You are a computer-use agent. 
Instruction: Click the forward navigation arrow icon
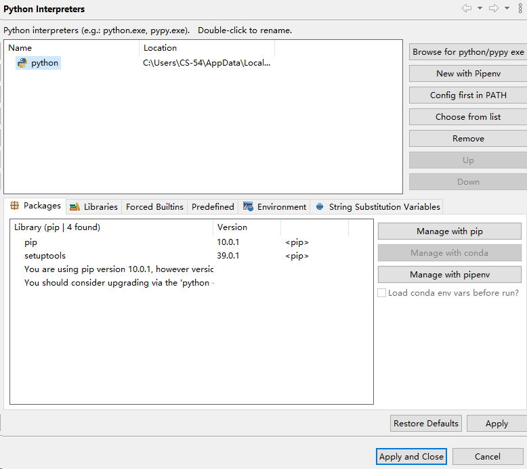click(x=494, y=9)
